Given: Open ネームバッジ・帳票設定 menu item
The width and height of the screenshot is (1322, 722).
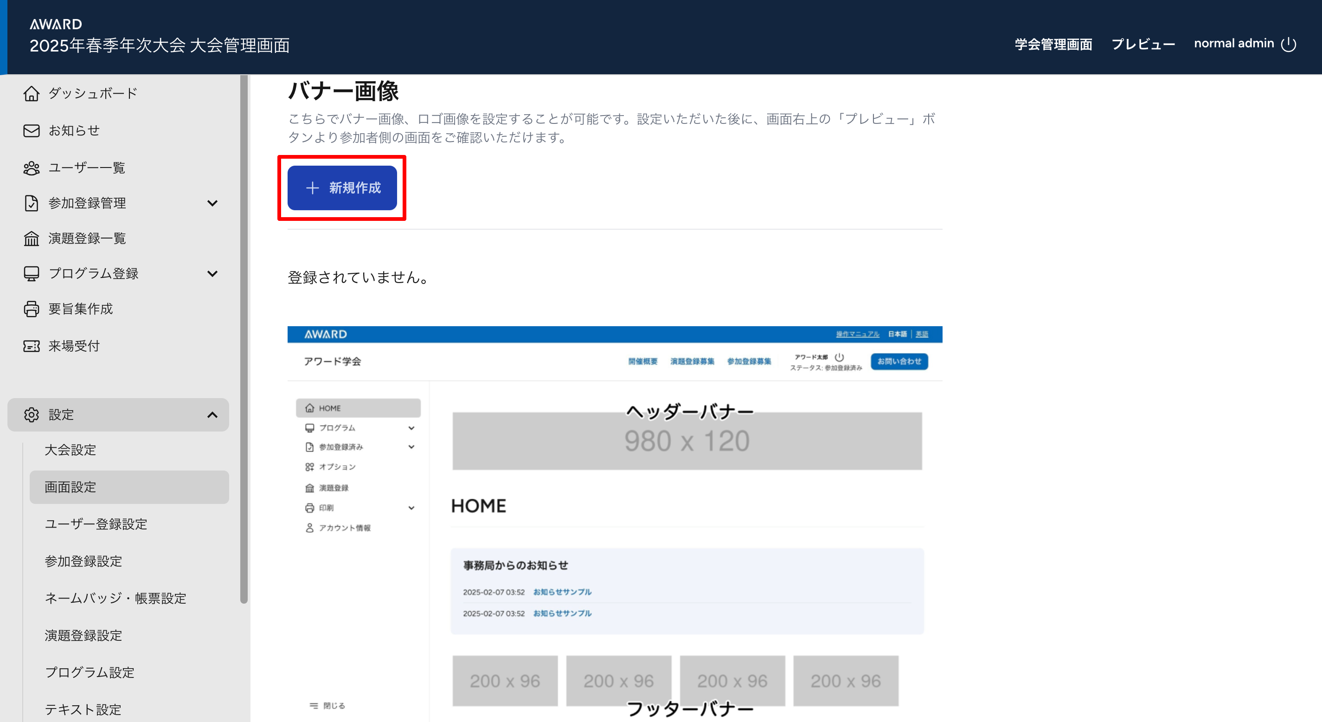Looking at the screenshot, I should tap(116, 598).
